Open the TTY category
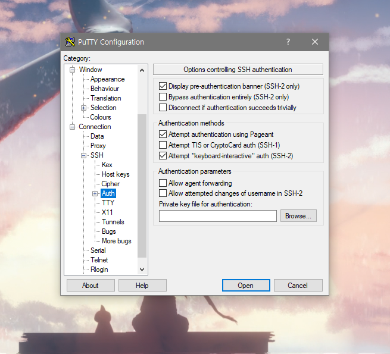Screen dimensions: 390x354 coord(108,203)
